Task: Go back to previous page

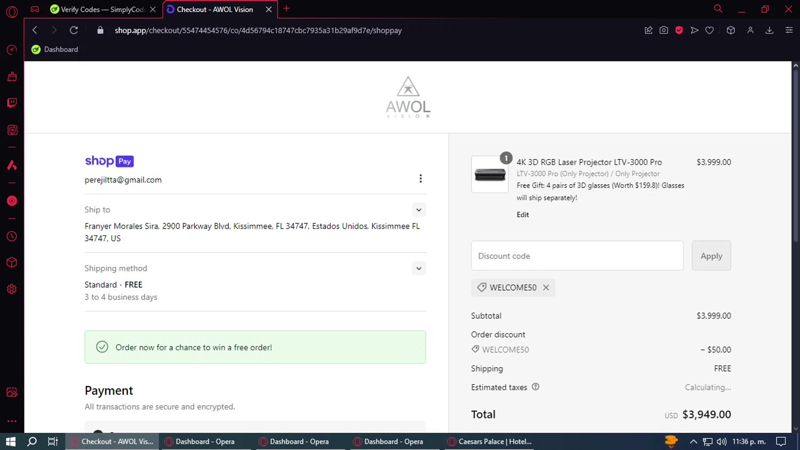Action: pos(35,30)
